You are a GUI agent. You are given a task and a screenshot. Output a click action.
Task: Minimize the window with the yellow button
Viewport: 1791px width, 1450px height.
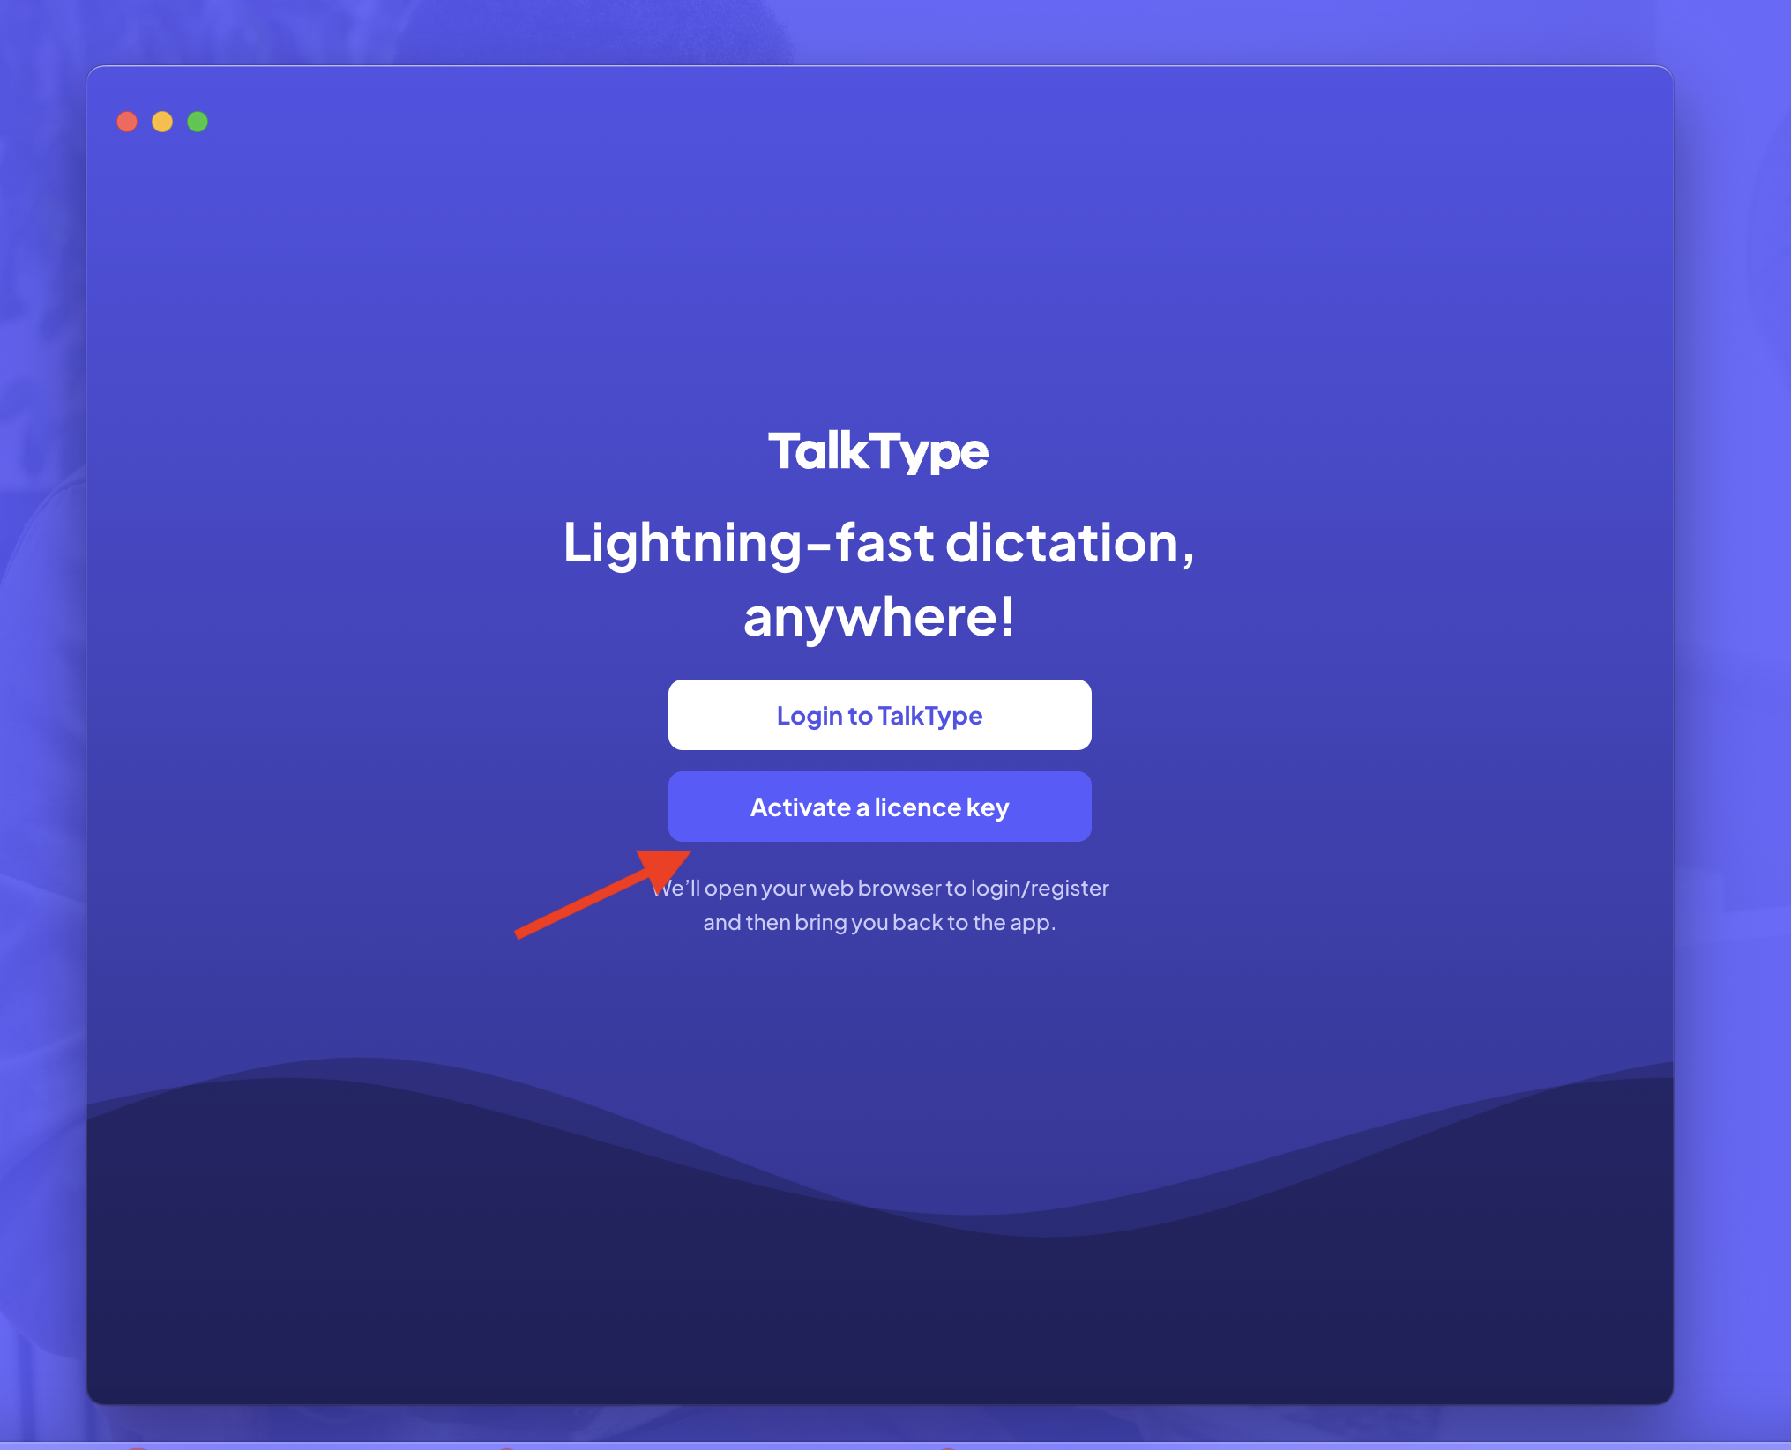(x=162, y=122)
